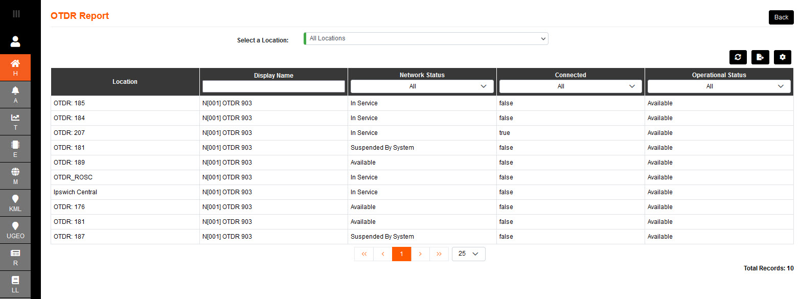This screenshot has height=299, width=800.
Task: Open the All Locations selector
Action: coord(426,38)
